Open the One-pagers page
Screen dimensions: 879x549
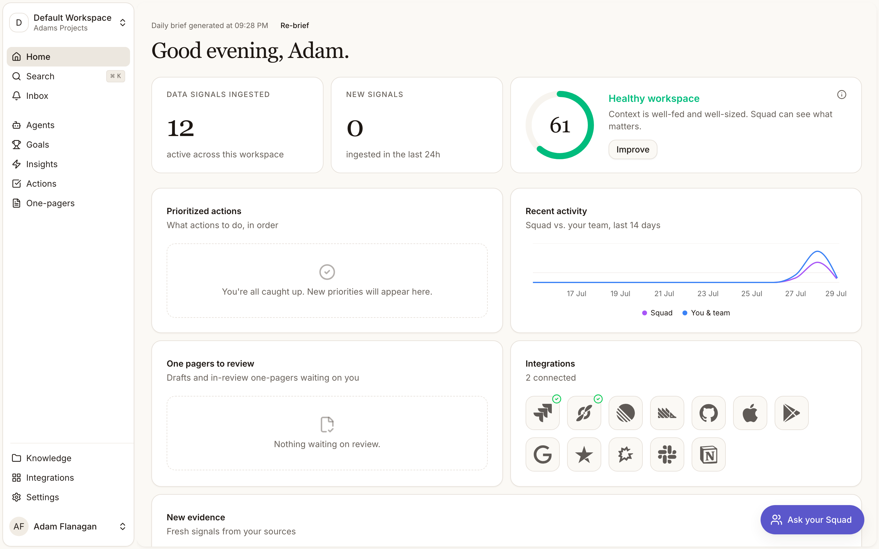click(x=68, y=203)
